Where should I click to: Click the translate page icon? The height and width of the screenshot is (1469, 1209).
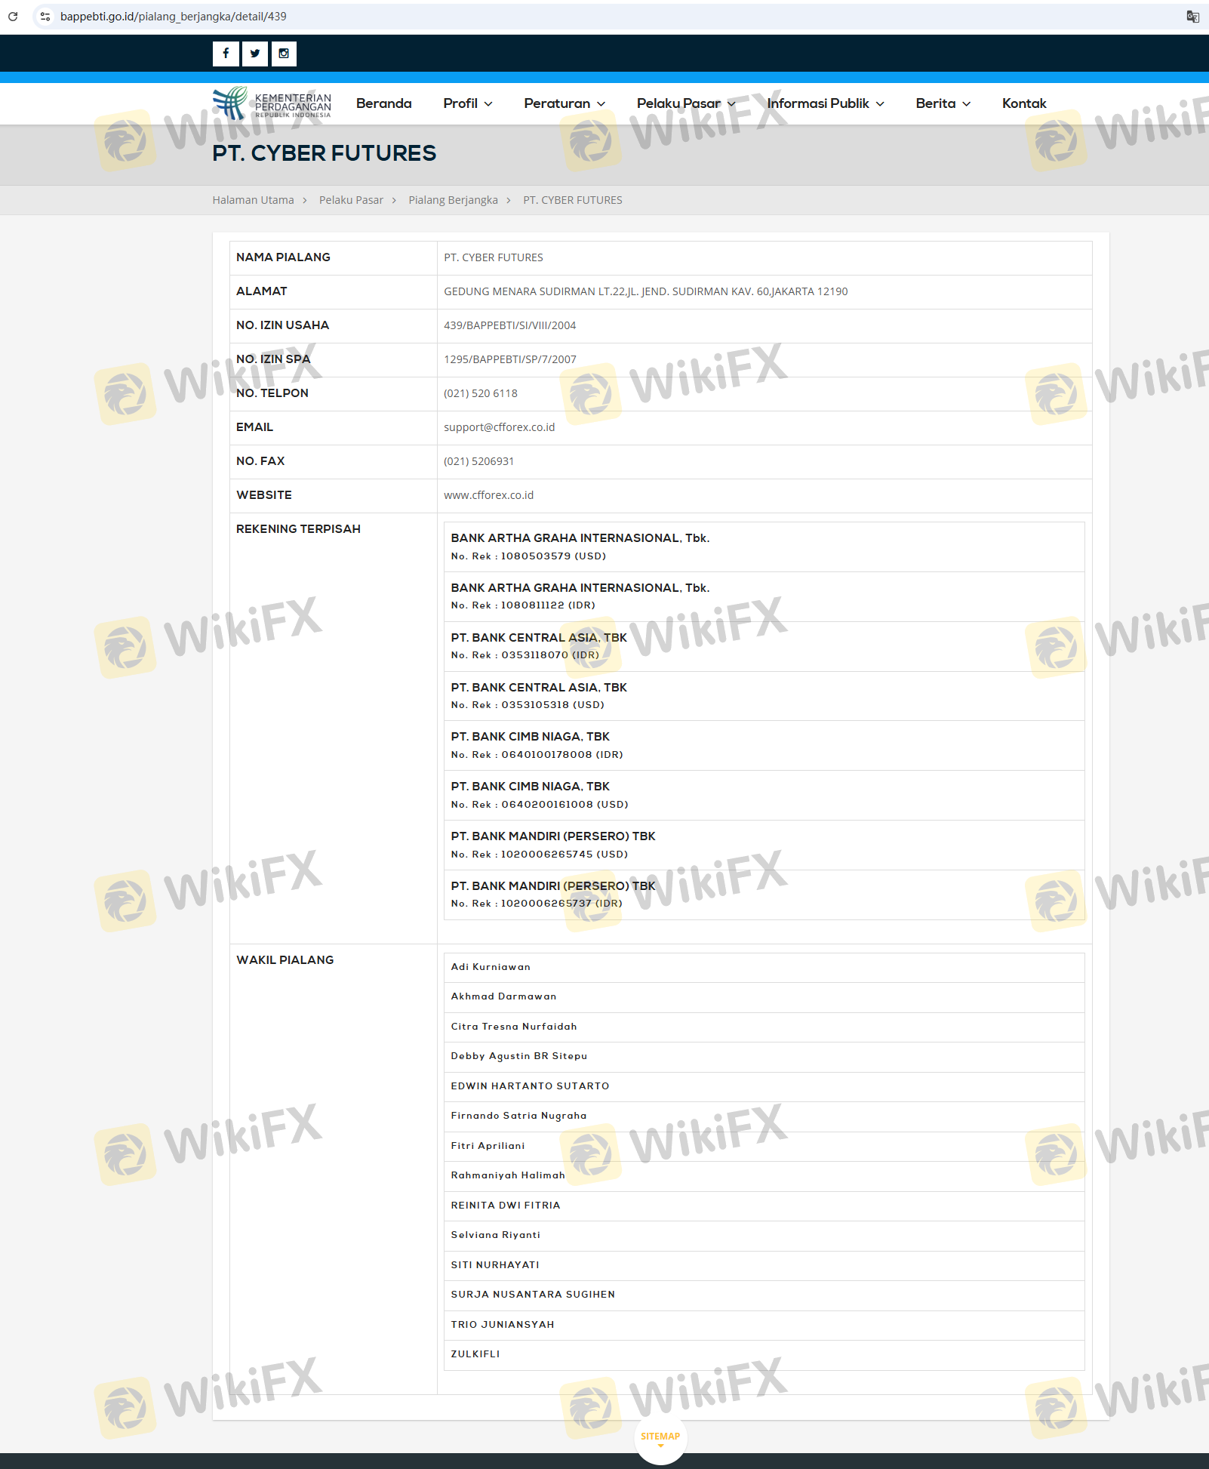tap(1192, 17)
